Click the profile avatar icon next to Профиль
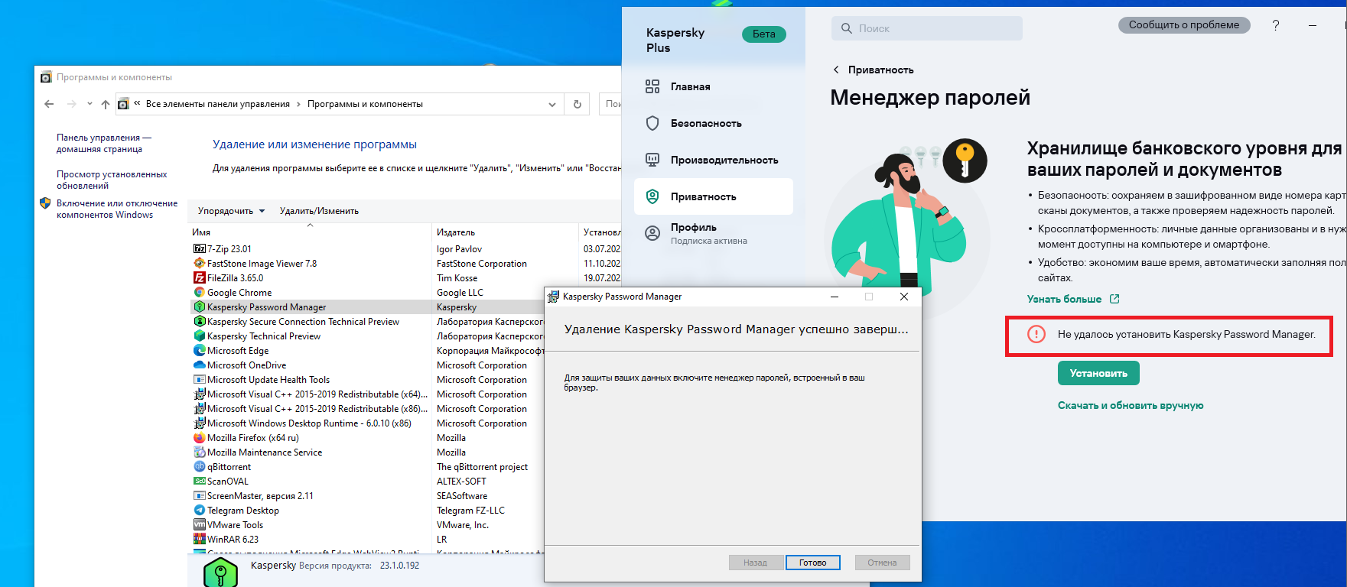This screenshot has width=1347, height=587. click(652, 233)
